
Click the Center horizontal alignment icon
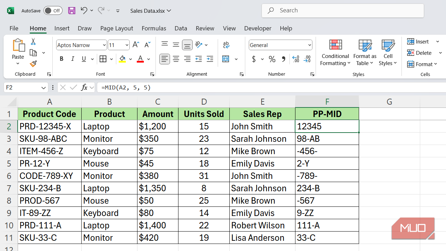[176, 59]
